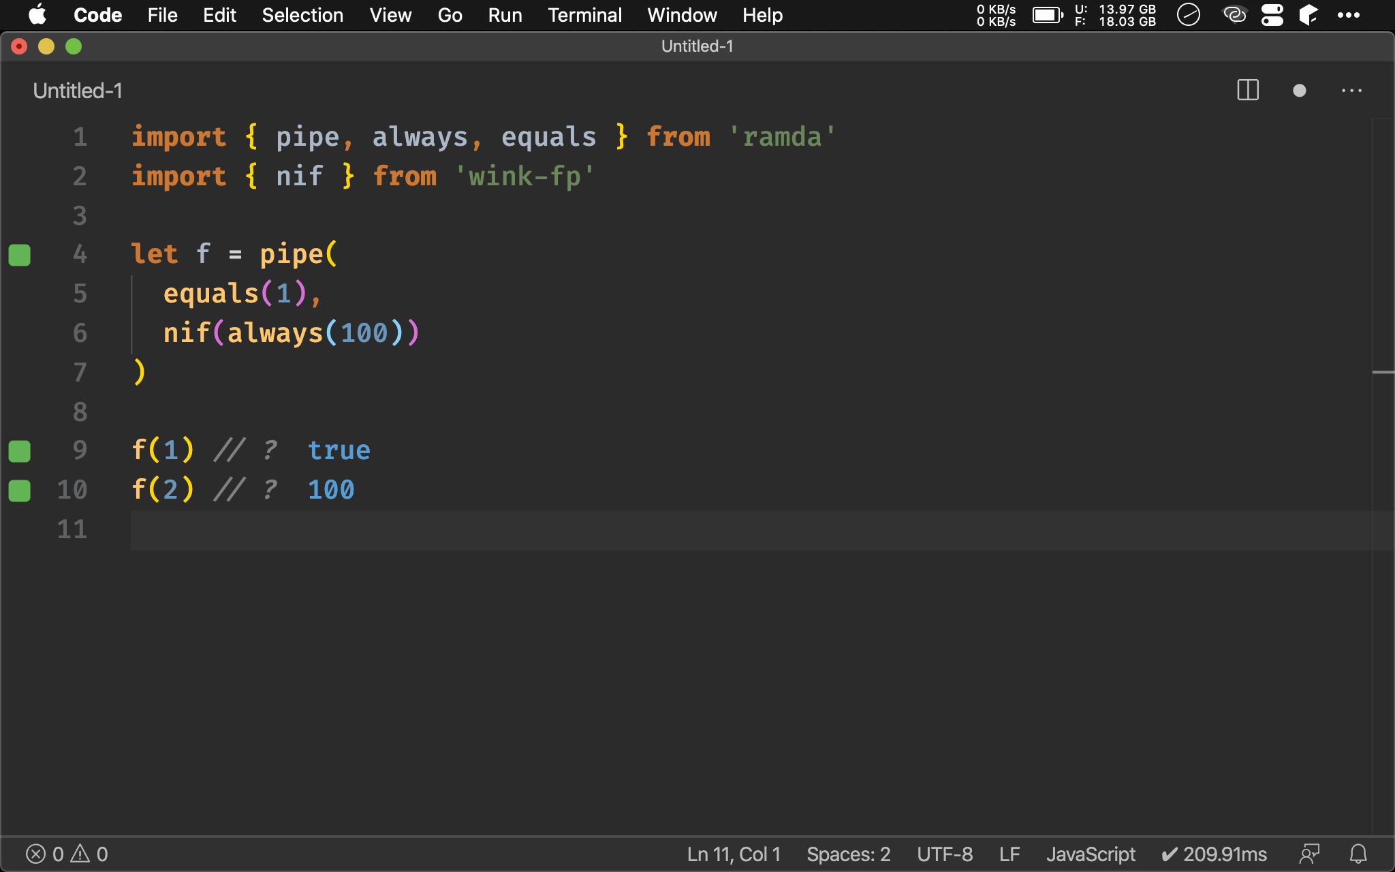
Task: Open the Window menu
Action: 682,15
